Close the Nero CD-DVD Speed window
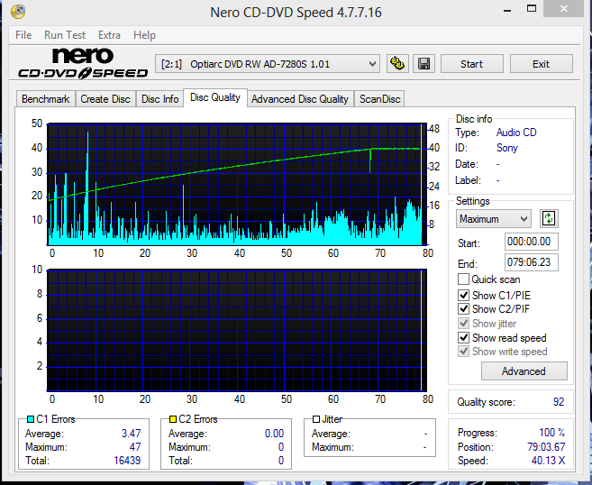The width and height of the screenshot is (592, 485). point(564,9)
